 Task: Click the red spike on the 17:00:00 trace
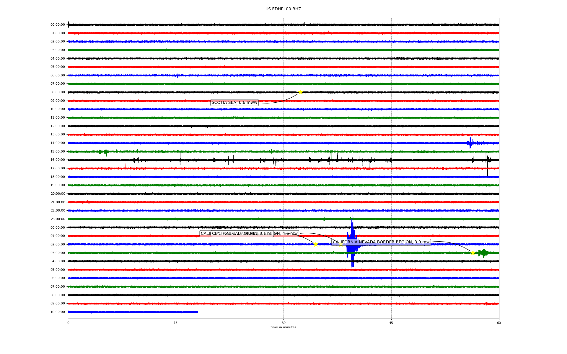coord(125,166)
